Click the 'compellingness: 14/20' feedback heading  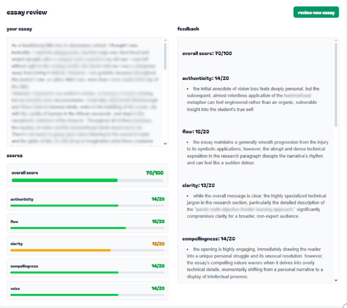(x=209, y=239)
